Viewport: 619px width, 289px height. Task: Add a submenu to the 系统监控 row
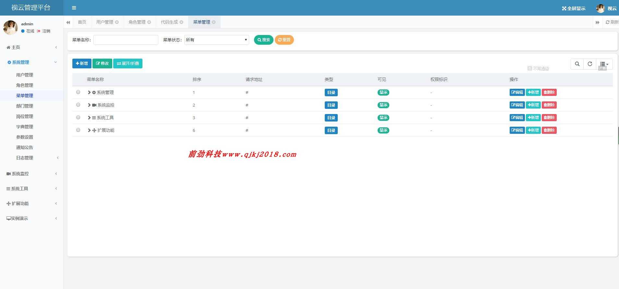[533, 105]
